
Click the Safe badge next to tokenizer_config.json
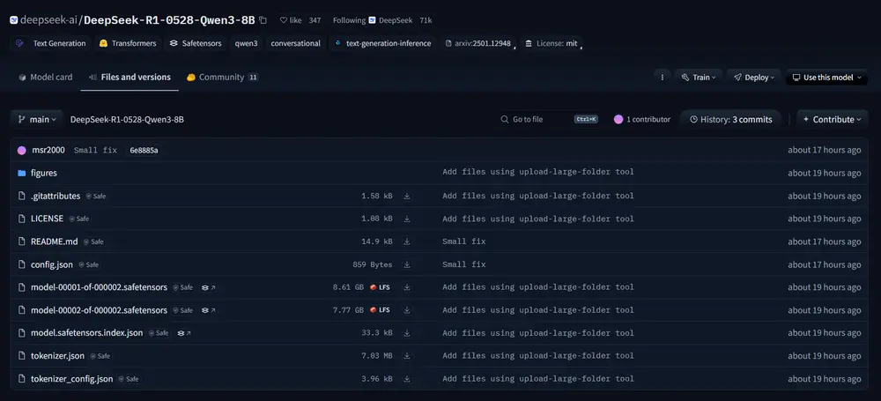coord(128,379)
